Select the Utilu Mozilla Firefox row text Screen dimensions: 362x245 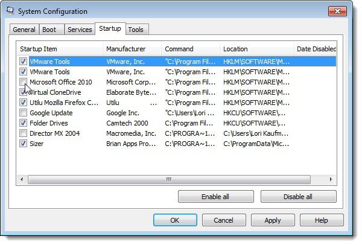[64, 103]
